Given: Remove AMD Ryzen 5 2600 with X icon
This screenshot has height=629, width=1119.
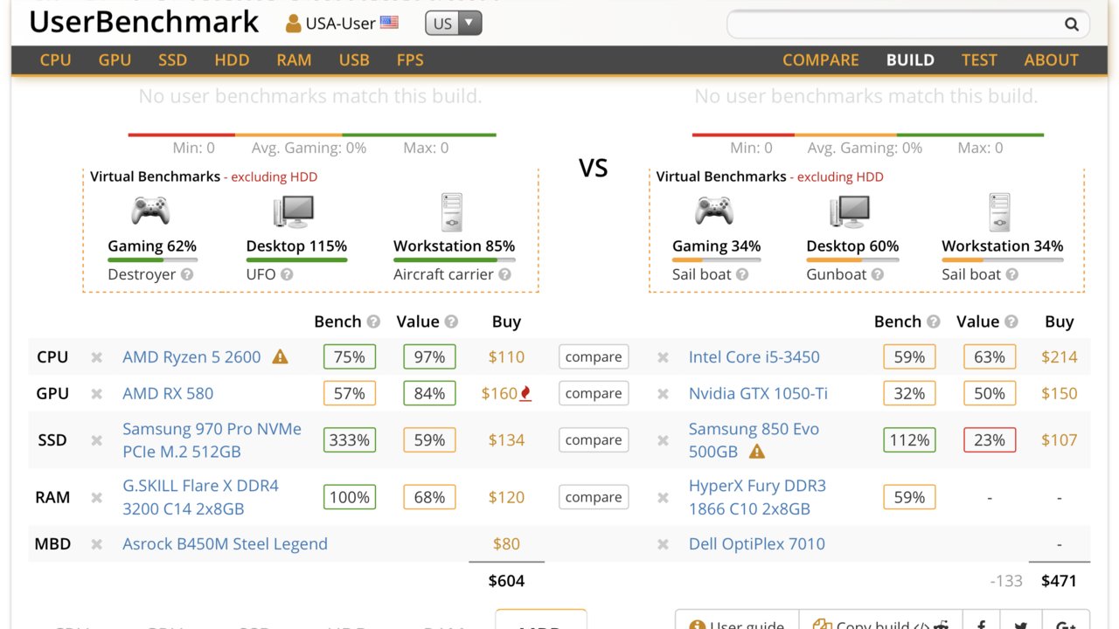Looking at the screenshot, I should click(97, 357).
